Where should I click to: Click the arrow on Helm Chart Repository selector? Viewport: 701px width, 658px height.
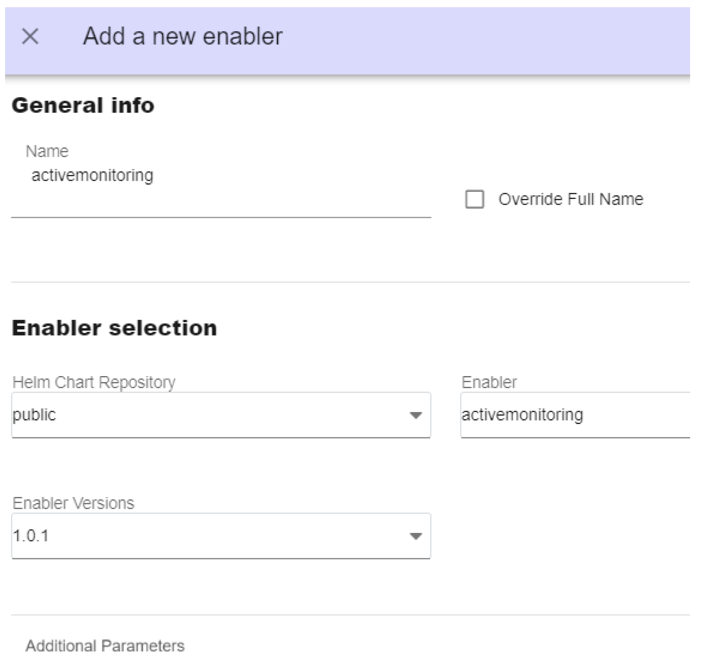pyautogui.click(x=415, y=415)
